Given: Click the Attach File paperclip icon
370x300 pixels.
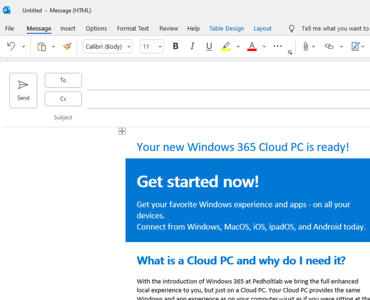Looking at the screenshot, I should coord(306,47).
